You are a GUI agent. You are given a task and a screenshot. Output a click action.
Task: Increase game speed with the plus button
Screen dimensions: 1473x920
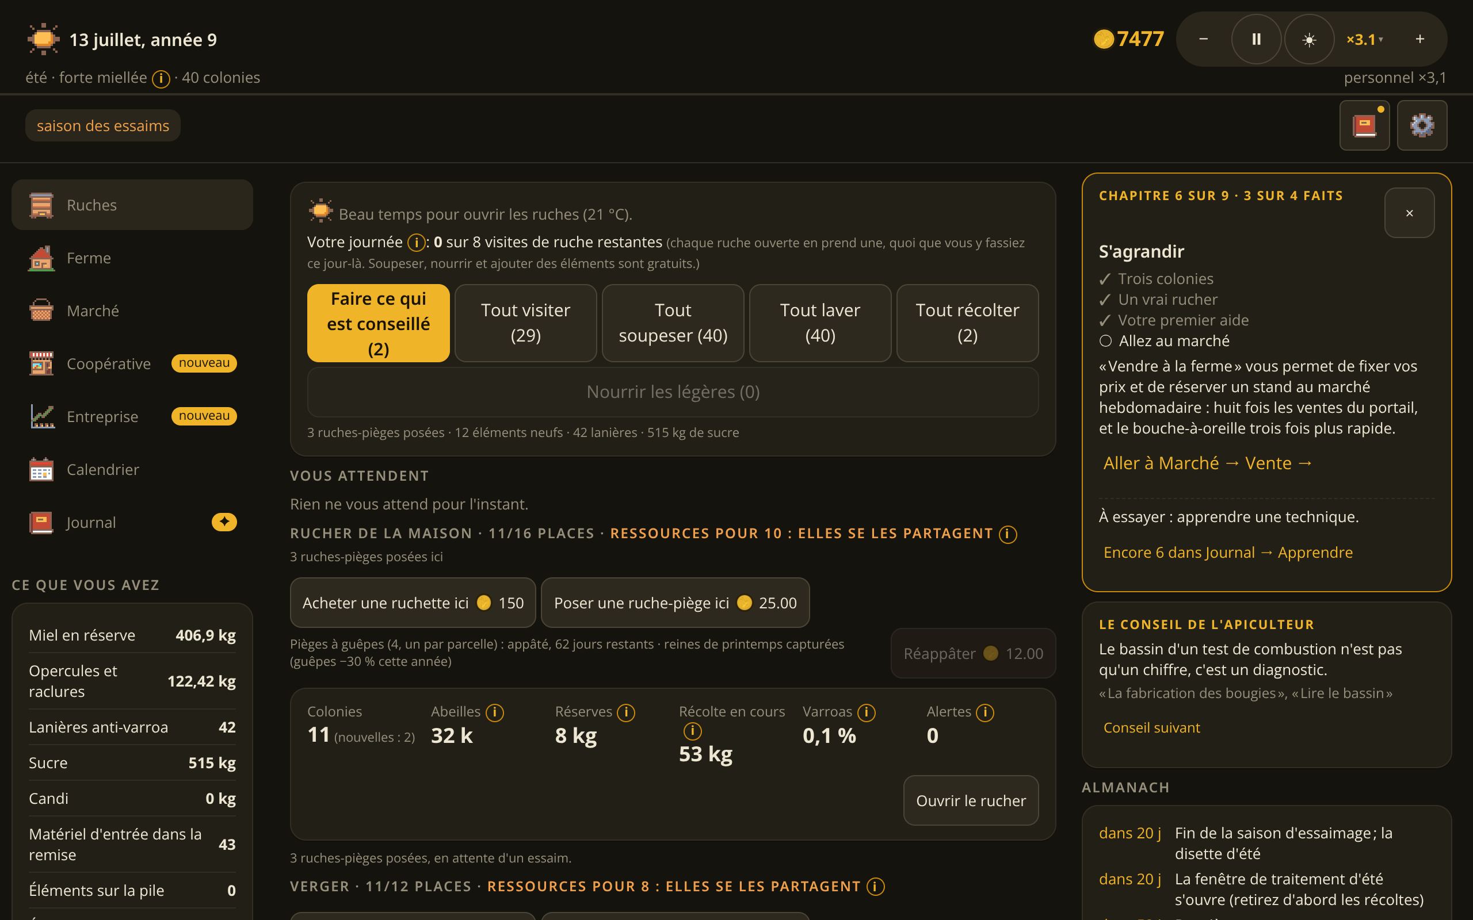click(x=1420, y=40)
